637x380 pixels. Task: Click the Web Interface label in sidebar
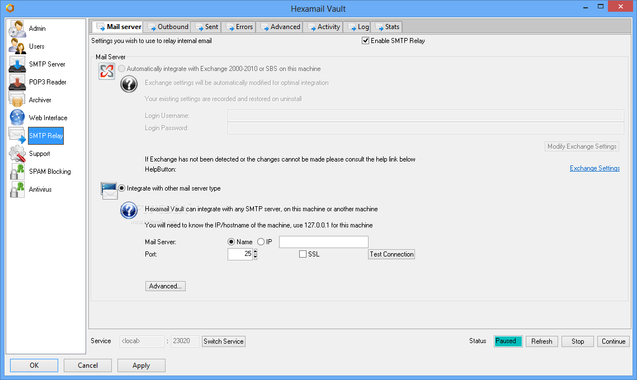click(x=48, y=118)
